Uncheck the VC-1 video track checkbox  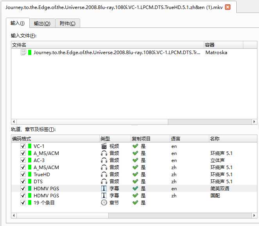23,146
